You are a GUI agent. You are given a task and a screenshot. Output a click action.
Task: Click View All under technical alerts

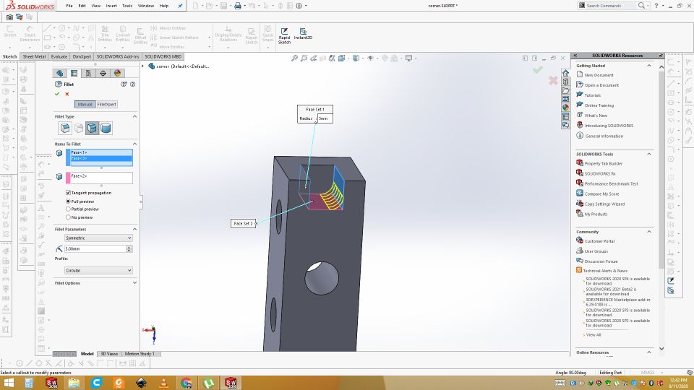[594, 334]
